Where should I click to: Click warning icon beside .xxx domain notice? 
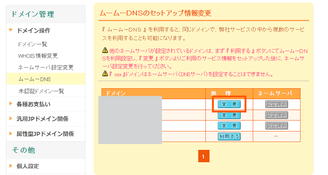click(x=105, y=74)
